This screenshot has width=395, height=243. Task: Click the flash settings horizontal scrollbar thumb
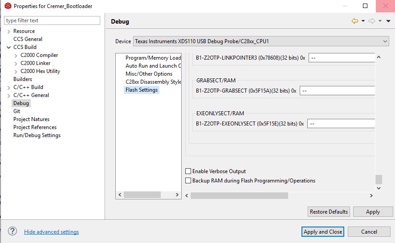click(239, 196)
